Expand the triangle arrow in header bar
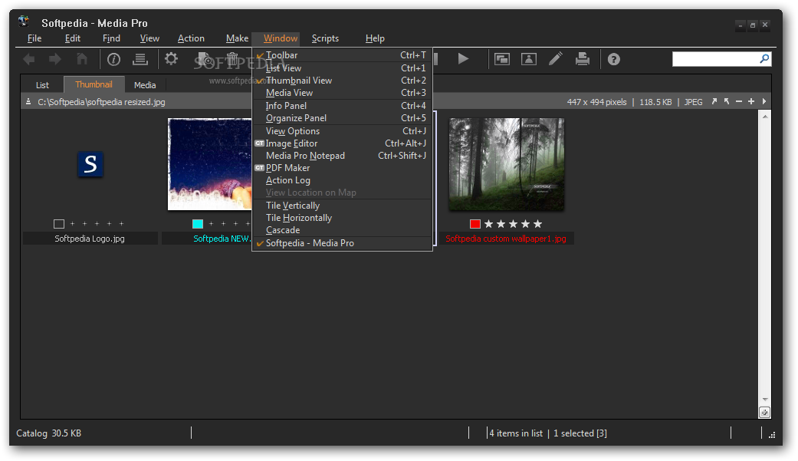This screenshot has width=798, height=461. pos(764,101)
